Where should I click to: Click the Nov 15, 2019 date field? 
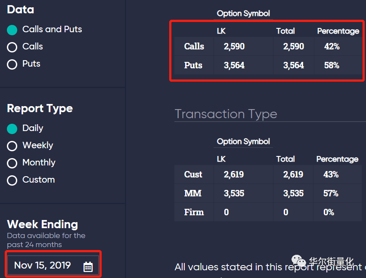[x=53, y=265]
